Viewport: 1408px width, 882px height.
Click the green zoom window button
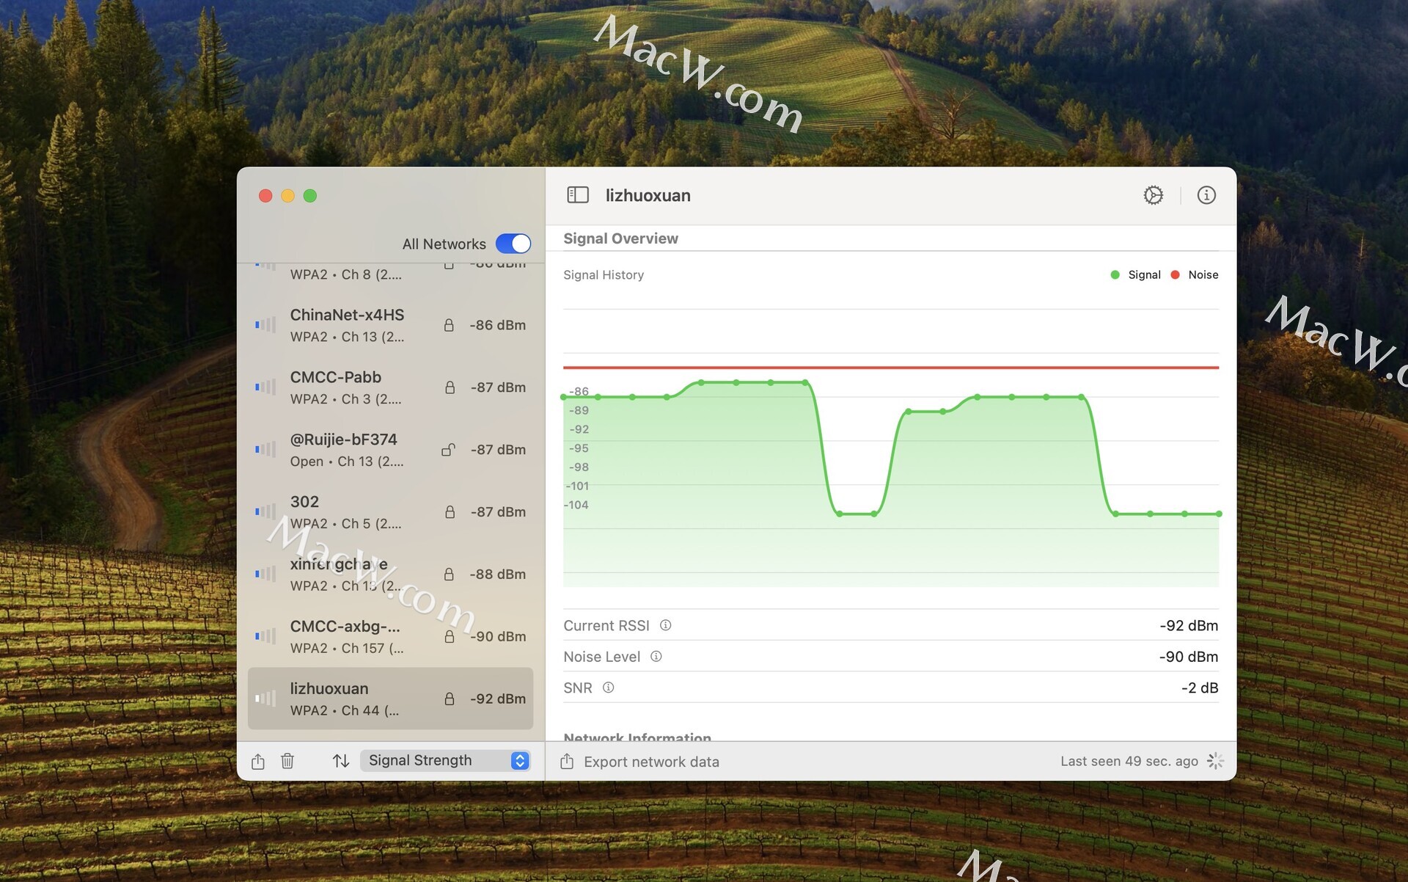tap(310, 196)
